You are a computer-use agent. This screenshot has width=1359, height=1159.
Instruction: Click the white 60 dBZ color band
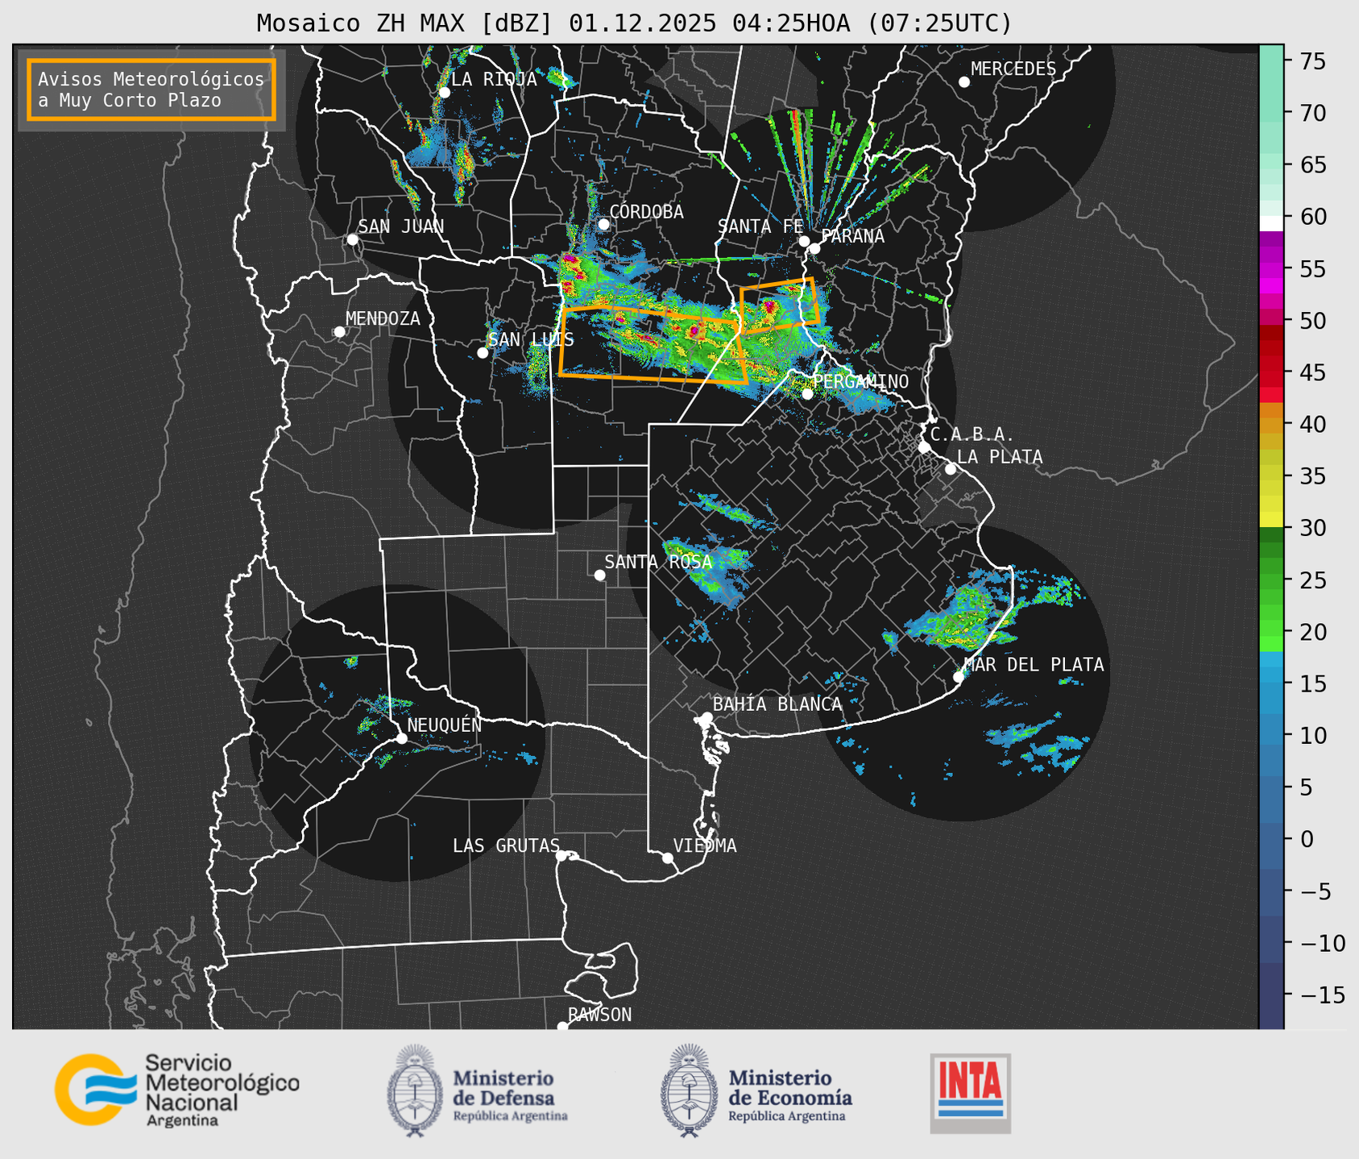pyautogui.click(x=1271, y=223)
